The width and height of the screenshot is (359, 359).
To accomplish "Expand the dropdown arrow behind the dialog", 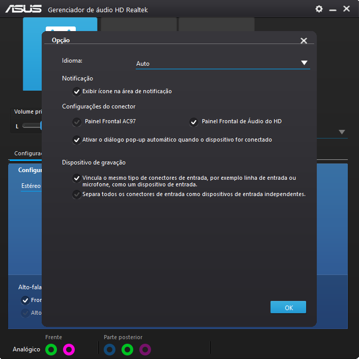I will point(342,132).
